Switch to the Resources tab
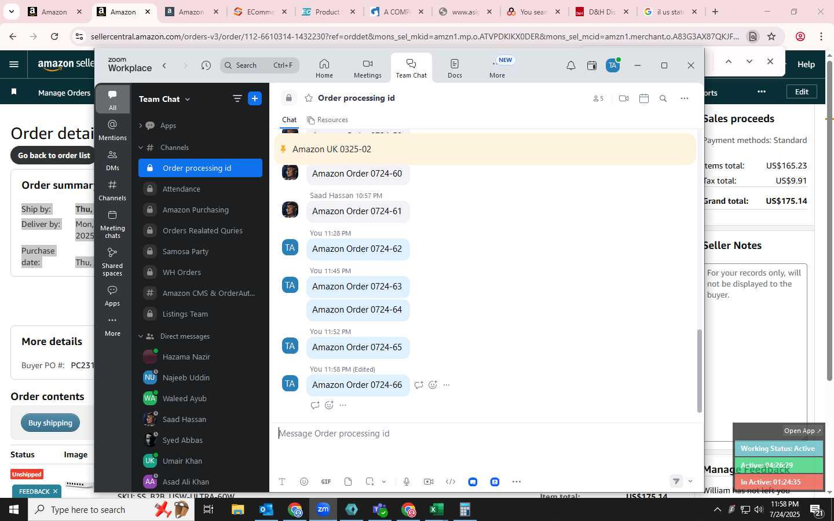This screenshot has width=834, height=521. tap(327, 120)
